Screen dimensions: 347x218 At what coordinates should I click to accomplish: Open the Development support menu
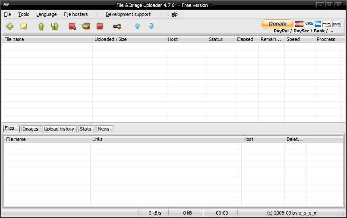128,14
